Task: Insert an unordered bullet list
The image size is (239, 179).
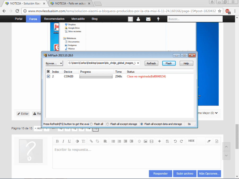Action: (x=113, y=141)
